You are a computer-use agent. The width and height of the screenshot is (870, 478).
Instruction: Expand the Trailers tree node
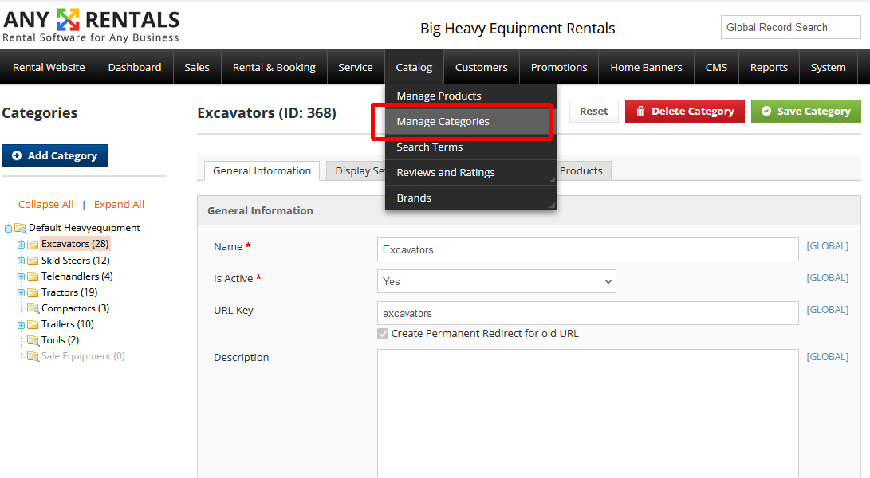tap(21, 324)
